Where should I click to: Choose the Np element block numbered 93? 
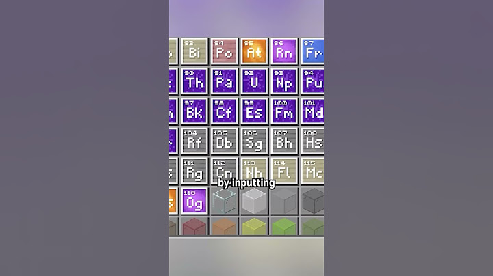[x=284, y=81]
